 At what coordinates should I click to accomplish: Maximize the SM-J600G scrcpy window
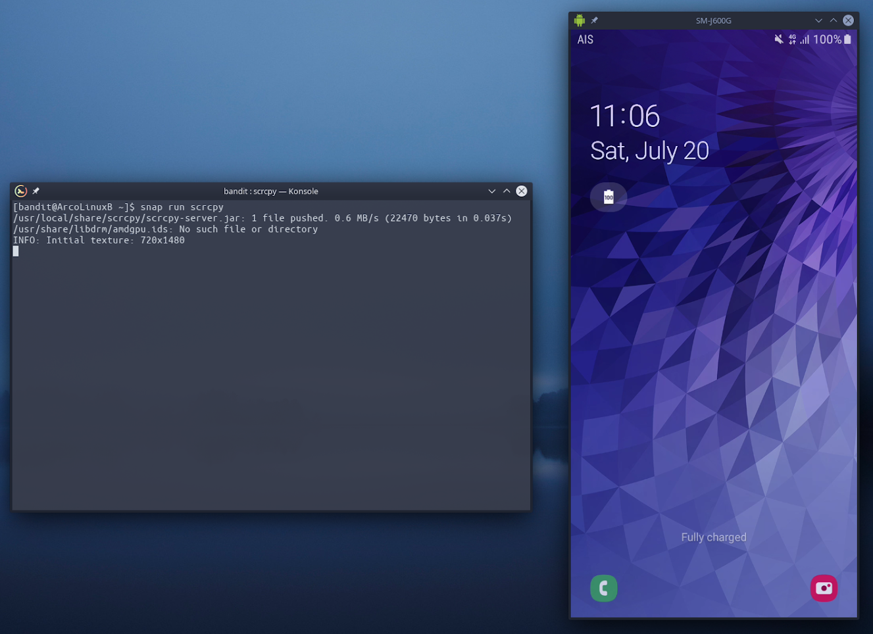pyautogui.click(x=833, y=20)
